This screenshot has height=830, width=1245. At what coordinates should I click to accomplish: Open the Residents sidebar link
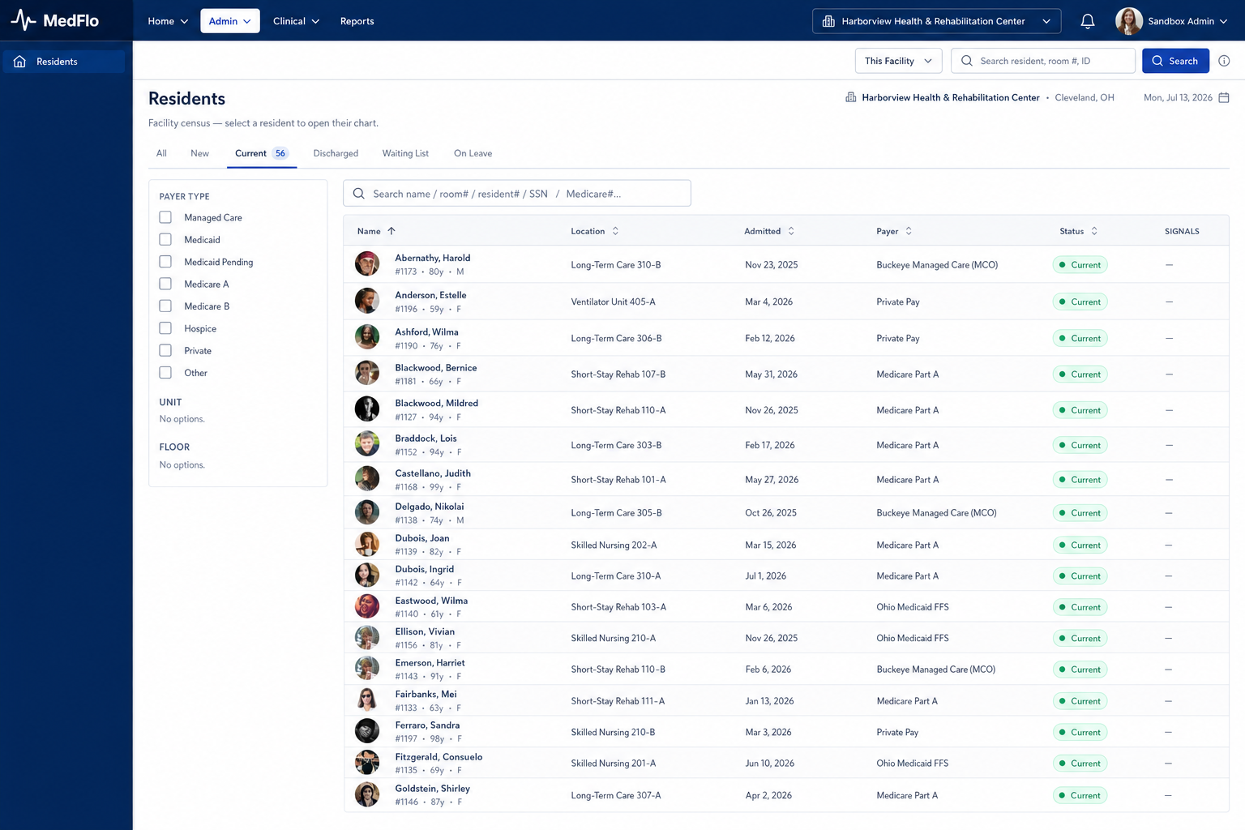(64, 62)
